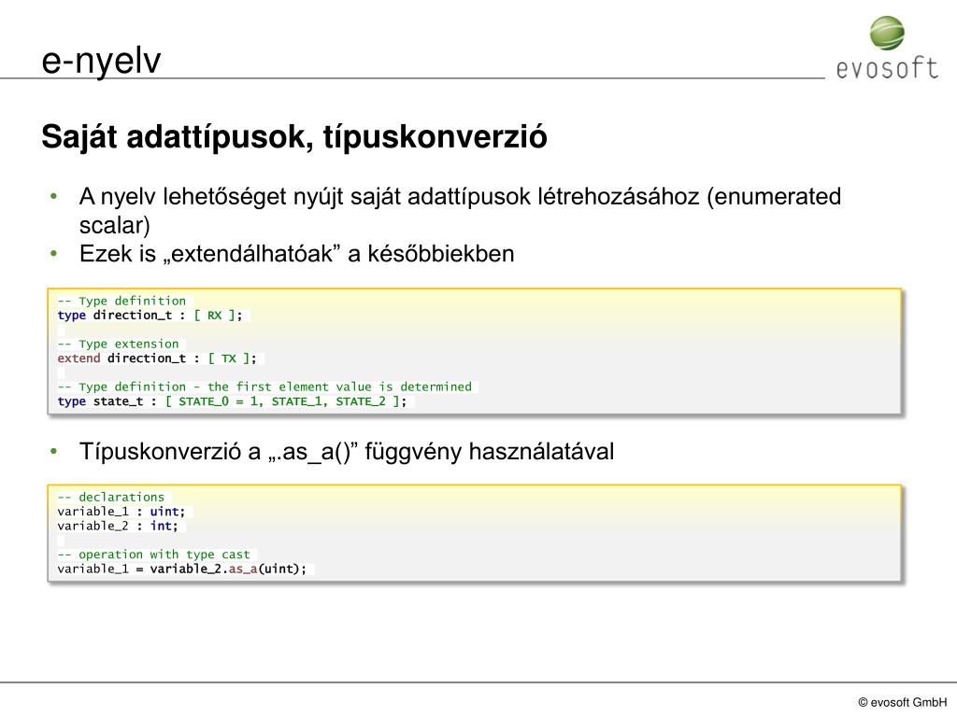Click the bullet text starting 'A nyelv lehetőséget'
The width and height of the screenshot is (957, 717).
coord(460,210)
